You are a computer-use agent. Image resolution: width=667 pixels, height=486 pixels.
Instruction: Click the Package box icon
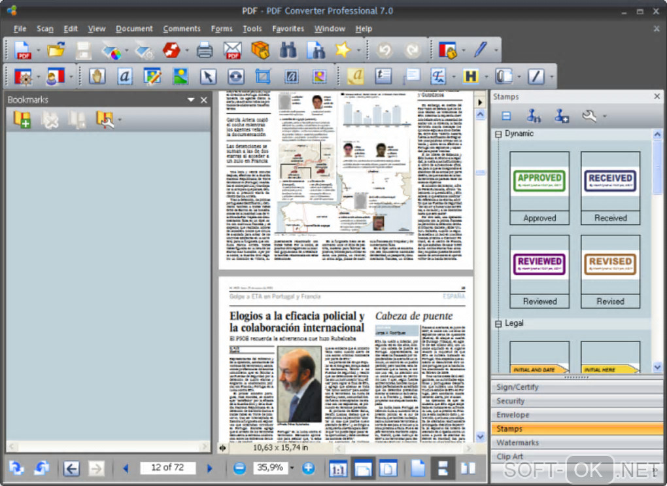click(x=260, y=50)
